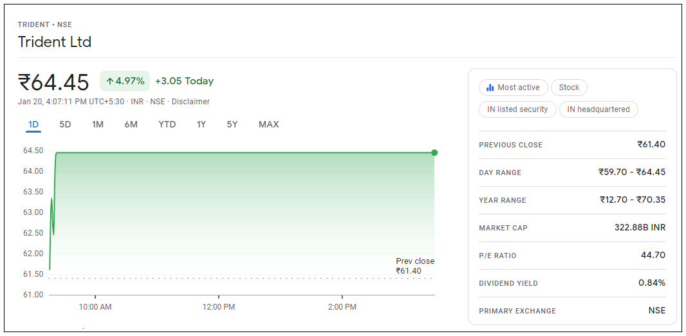Switch to 1Y chart view

click(x=201, y=124)
